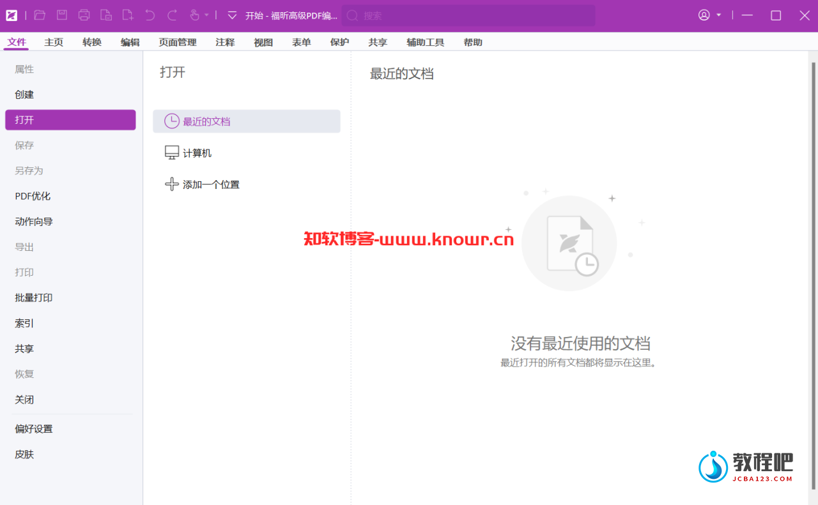Open the 编辑 ribbon tab
Screen dimensions: 818x505
pyautogui.click(x=130, y=42)
